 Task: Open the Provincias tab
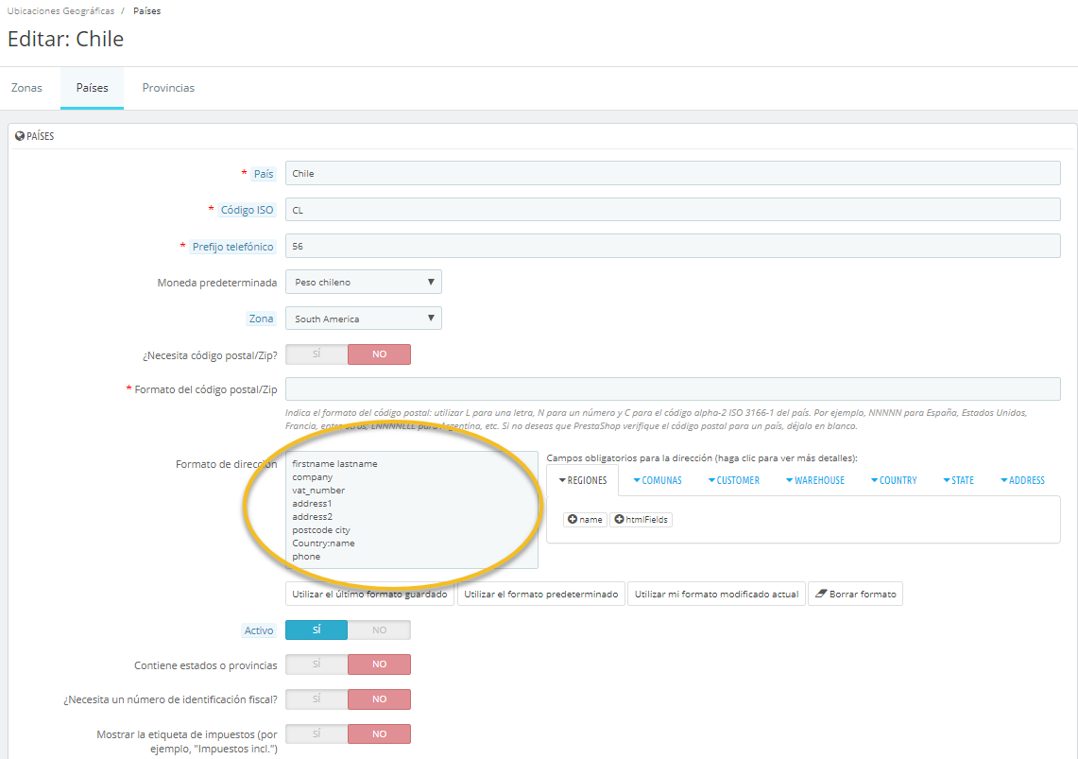(168, 88)
